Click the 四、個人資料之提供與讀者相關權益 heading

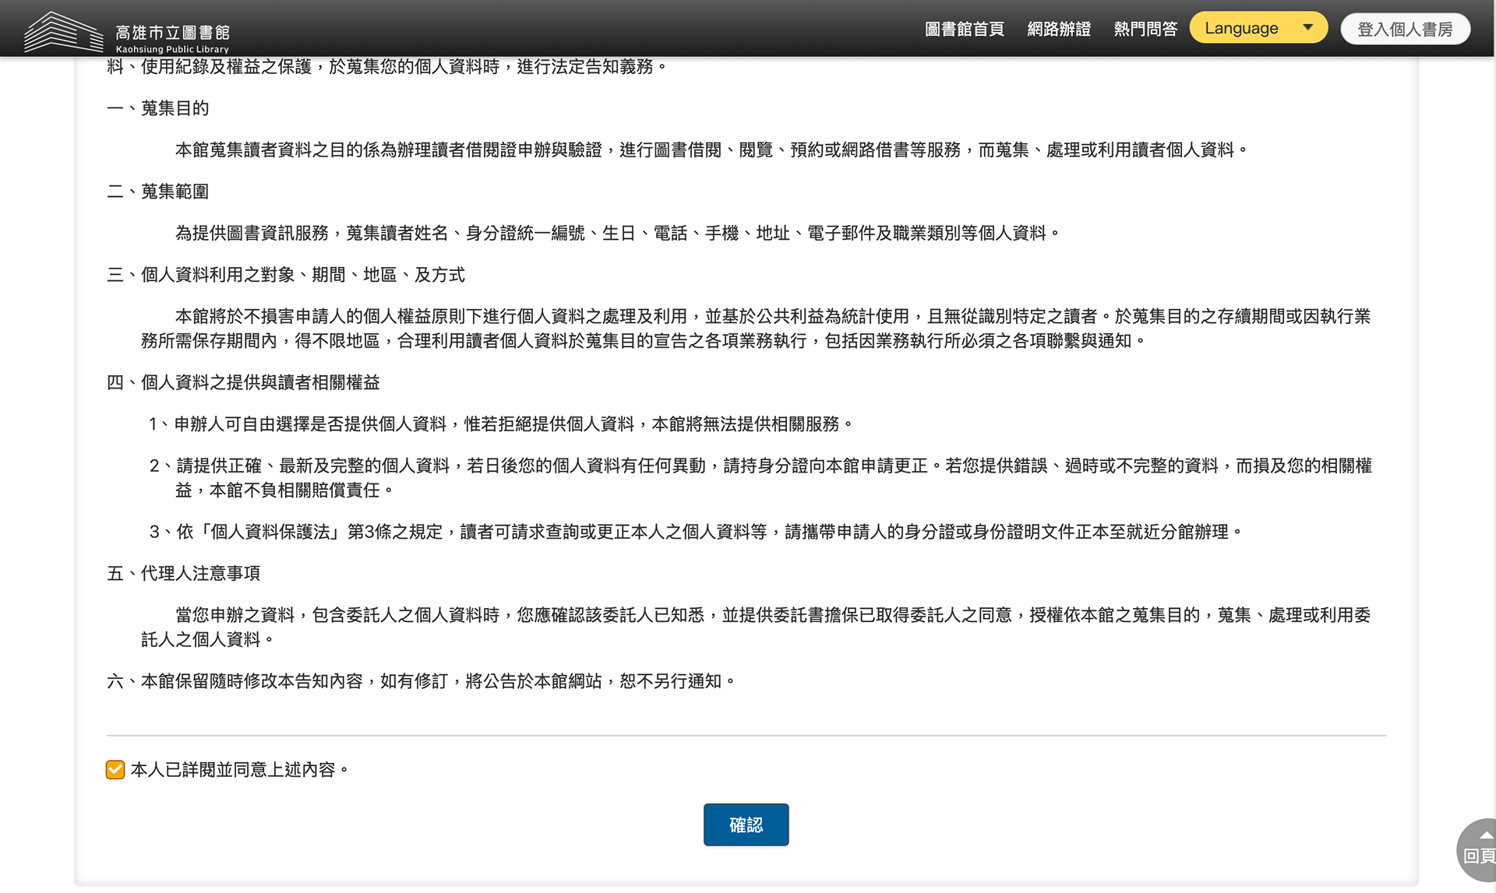click(x=243, y=382)
